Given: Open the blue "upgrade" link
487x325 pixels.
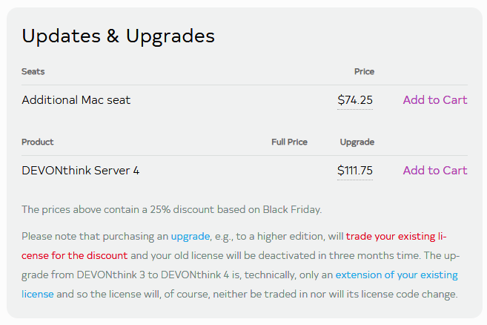Looking at the screenshot, I should click(x=191, y=237).
